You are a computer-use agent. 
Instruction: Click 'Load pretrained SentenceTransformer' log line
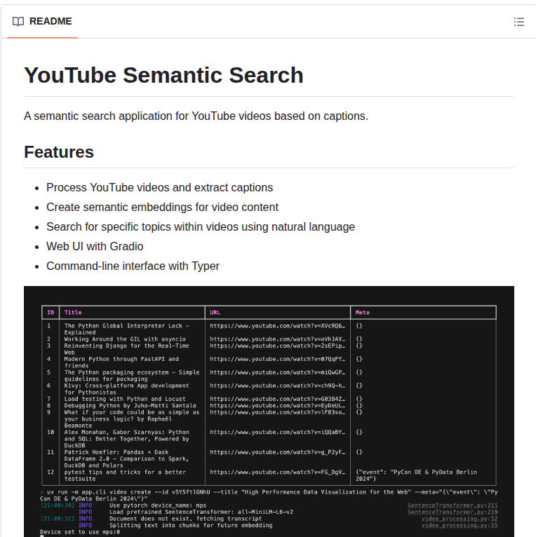click(x=201, y=512)
